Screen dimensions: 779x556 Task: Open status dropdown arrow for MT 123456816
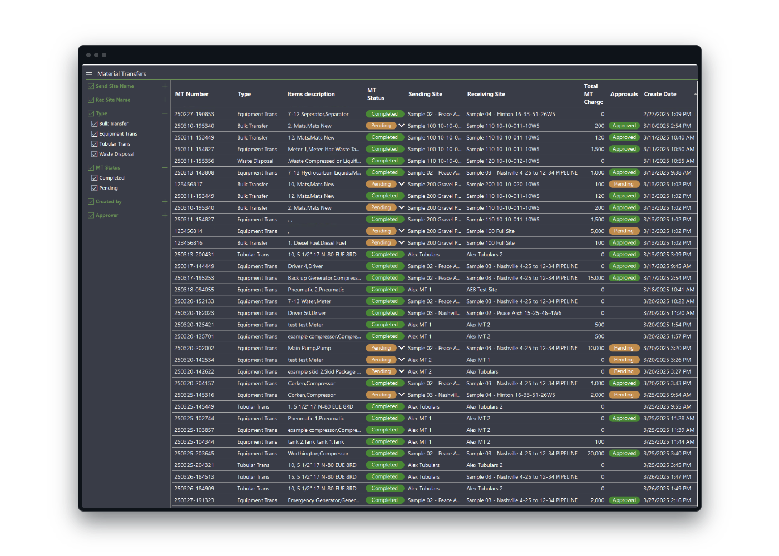click(401, 242)
